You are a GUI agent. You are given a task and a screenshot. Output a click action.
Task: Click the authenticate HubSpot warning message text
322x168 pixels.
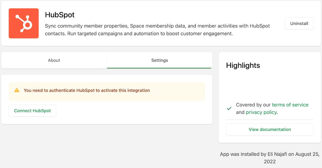coord(87,90)
